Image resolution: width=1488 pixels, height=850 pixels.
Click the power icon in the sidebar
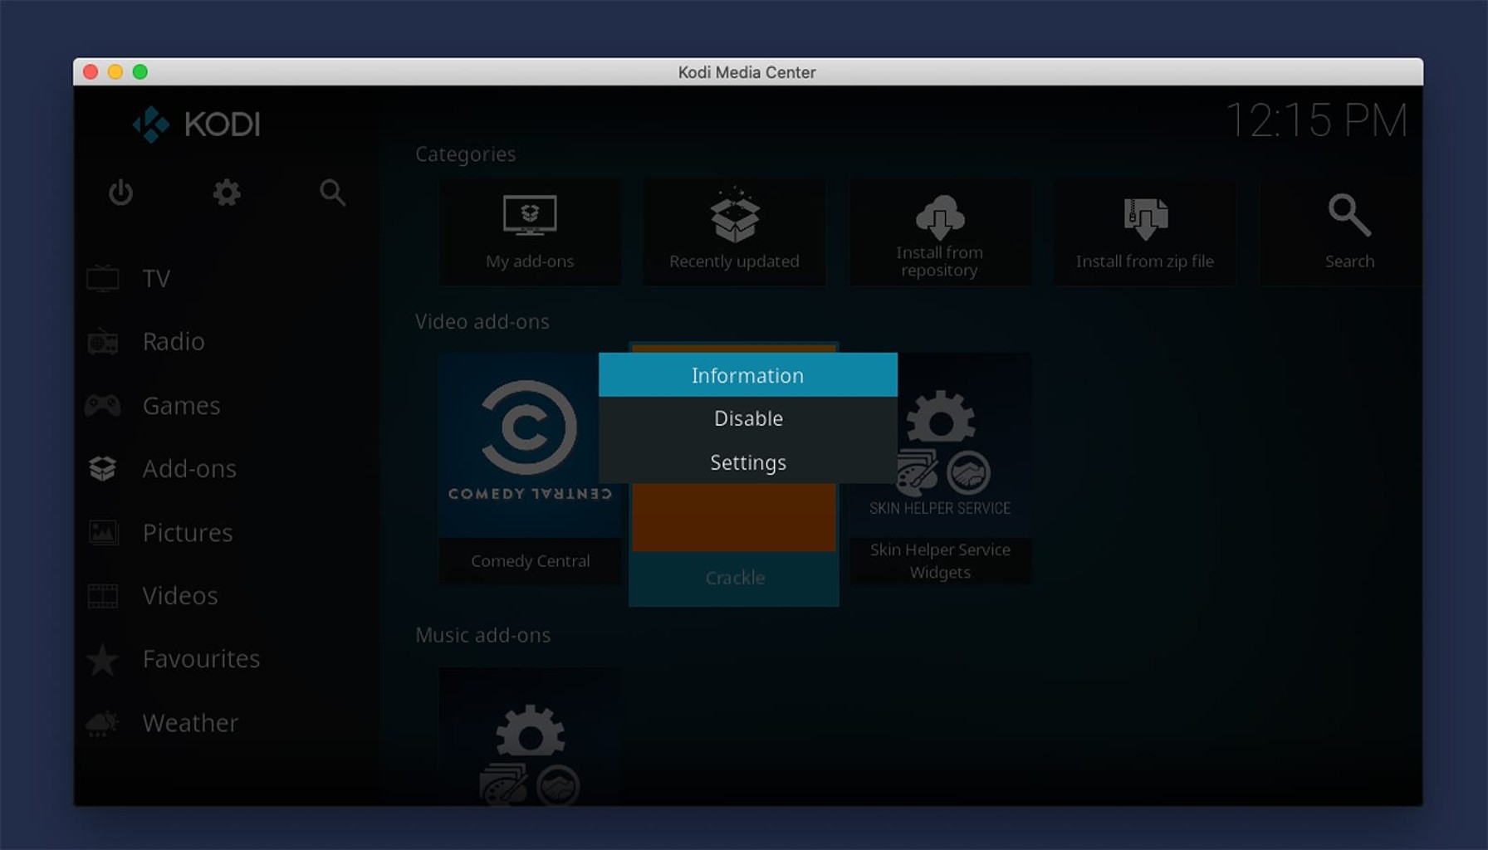(x=120, y=193)
